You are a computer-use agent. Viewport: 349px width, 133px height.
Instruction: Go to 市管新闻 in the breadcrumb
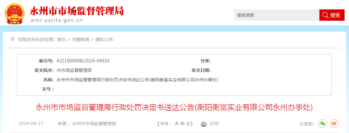pos(81,40)
